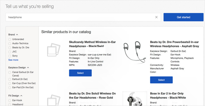Image resolution: width=205 pixels, height=106 pixels.
Task: Focus the headphone search input field
Action: pyautogui.click(x=83, y=17)
